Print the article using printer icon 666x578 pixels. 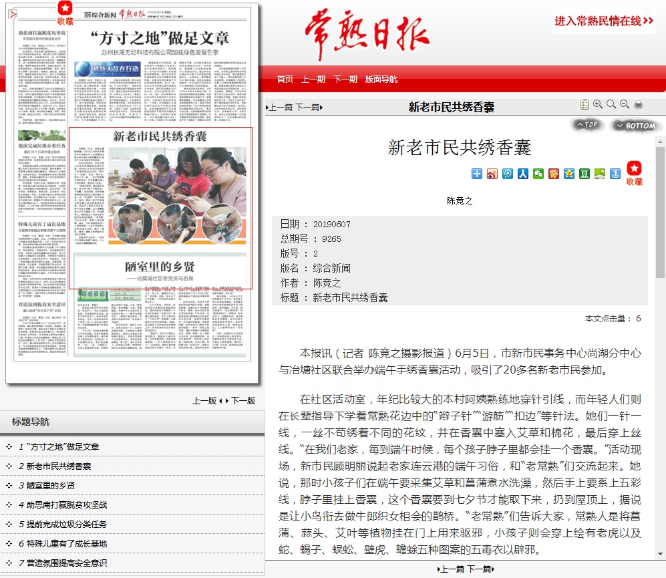pyautogui.click(x=638, y=104)
